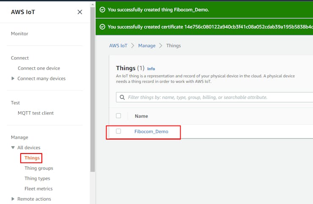
Task: Expand Connect many devices section
Action: tap(13, 78)
